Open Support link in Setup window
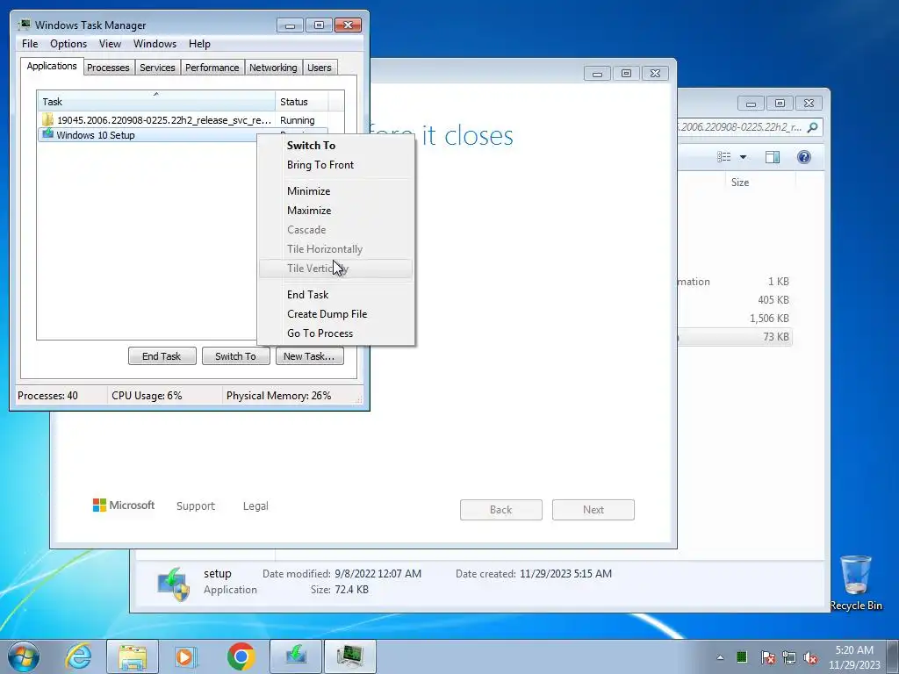899x674 pixels. pos(196,506)
